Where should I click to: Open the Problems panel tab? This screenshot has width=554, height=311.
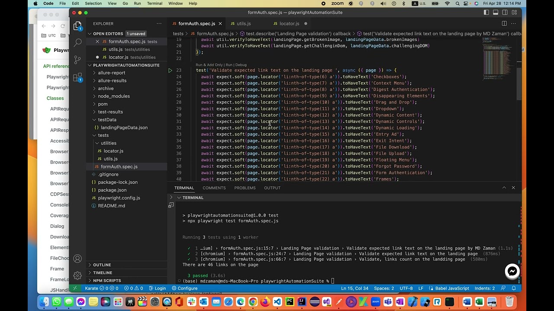pos(245,188)
